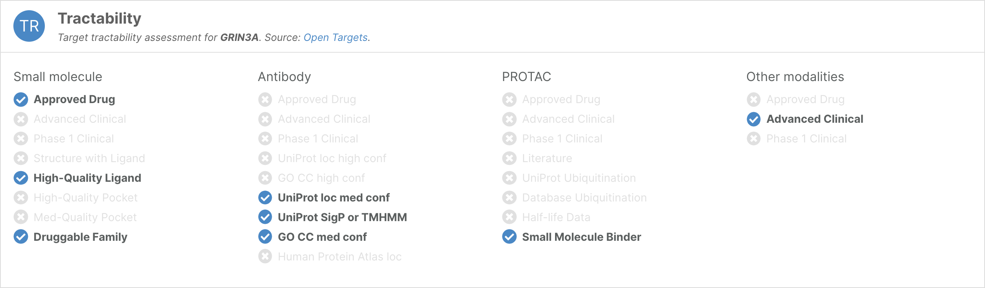The width and height of the screenshot is (985, 288).
Task: Toggle the GO CC med conf indicator
Action: coord(266,237)
